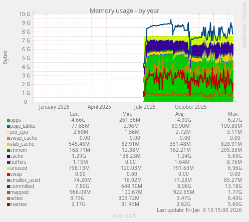Screen dimensions: 249x222
Task: Click the 'mapped' legend label
Action: pos(20,192)
